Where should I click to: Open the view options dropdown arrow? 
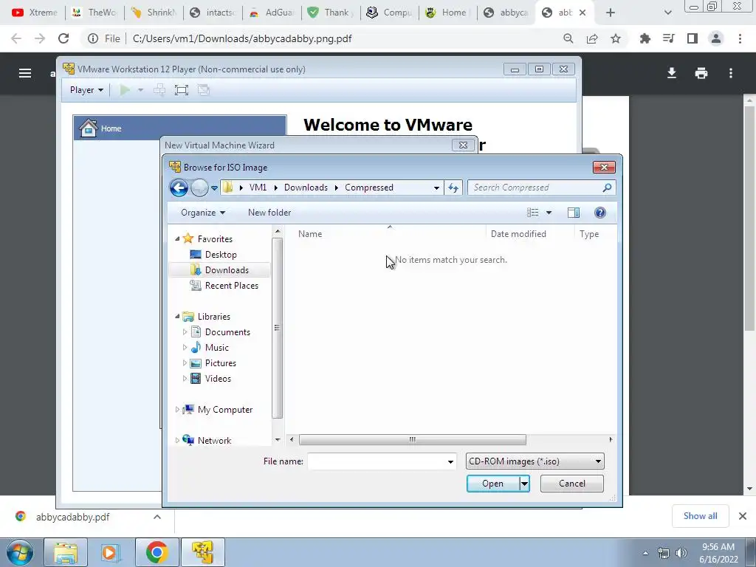[549, 213]
